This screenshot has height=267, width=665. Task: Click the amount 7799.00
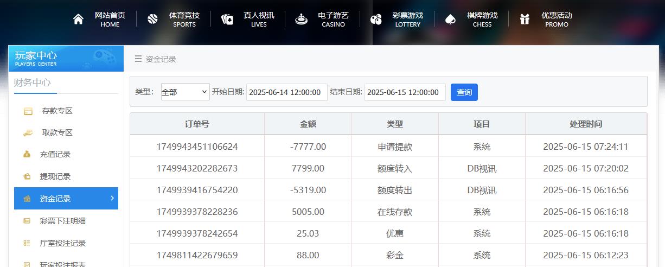(308, 168)
